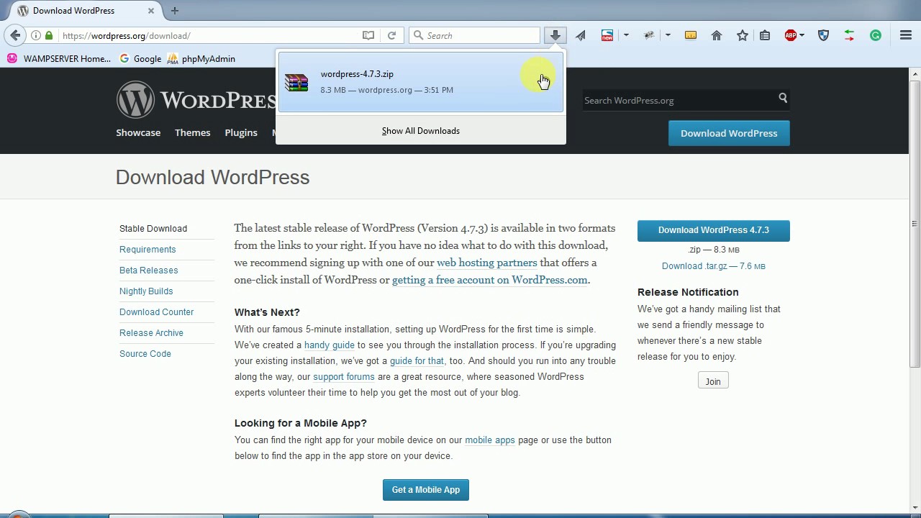Select the Download WordPress browser tab

86,11
